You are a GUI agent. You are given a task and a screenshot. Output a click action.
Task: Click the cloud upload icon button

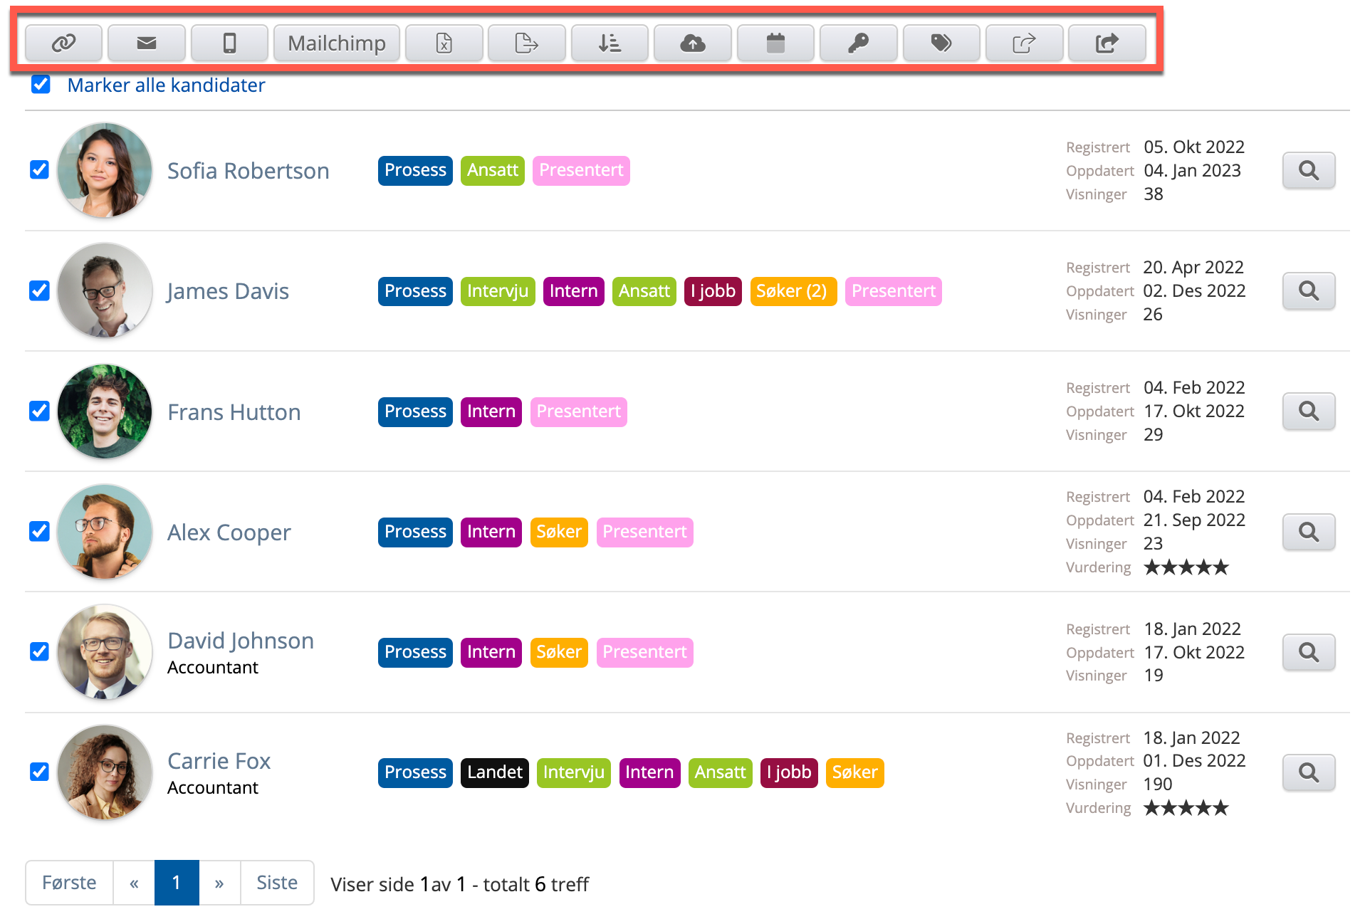(692, 43)
